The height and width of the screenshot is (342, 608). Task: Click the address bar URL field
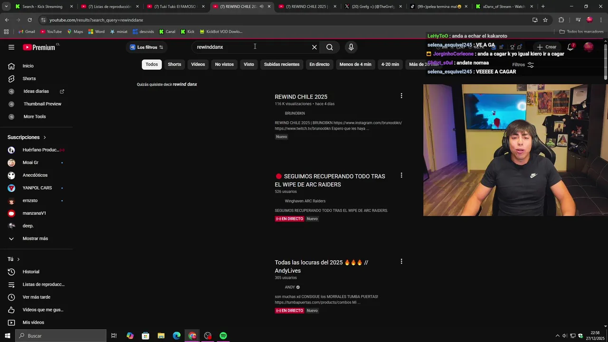coord(285,20)
